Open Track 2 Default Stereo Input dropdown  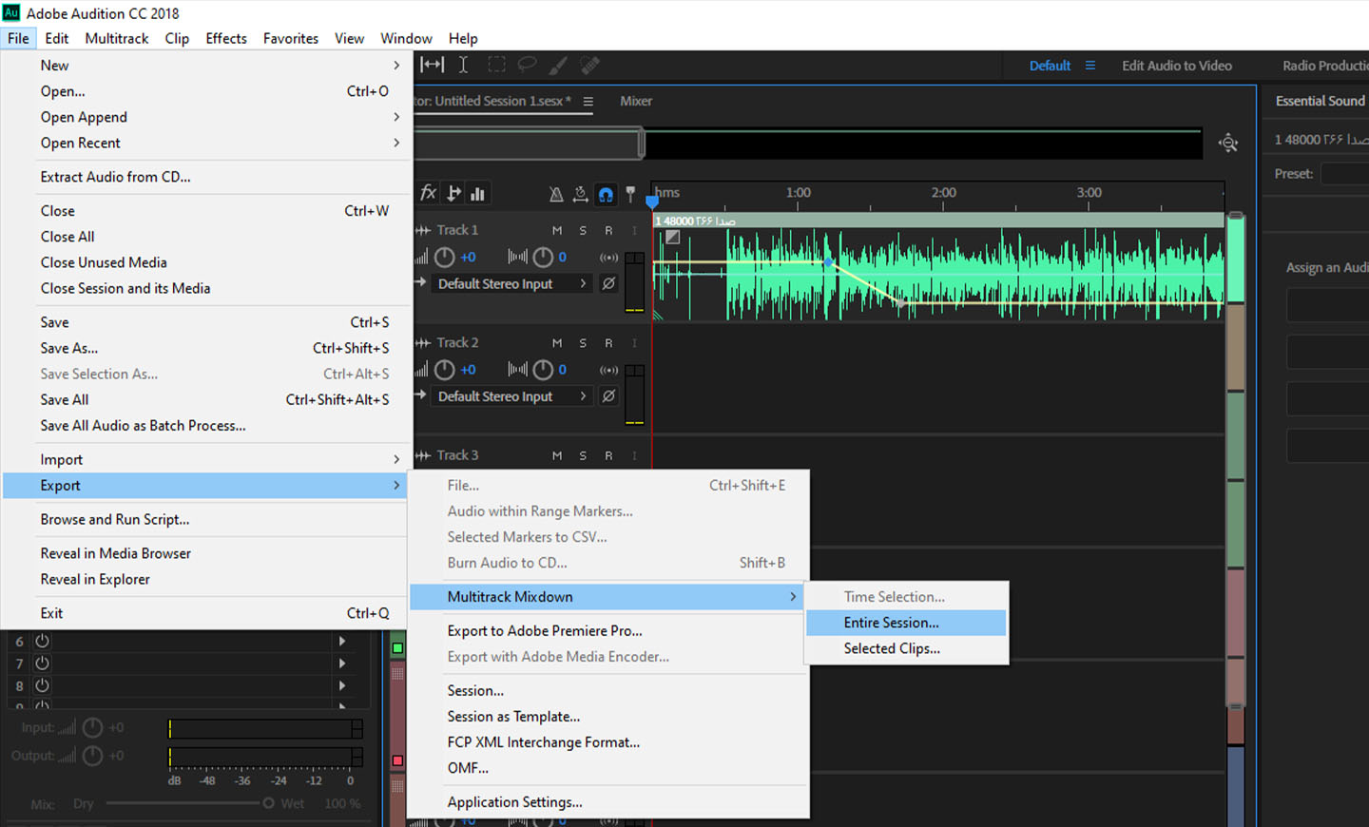512,395
